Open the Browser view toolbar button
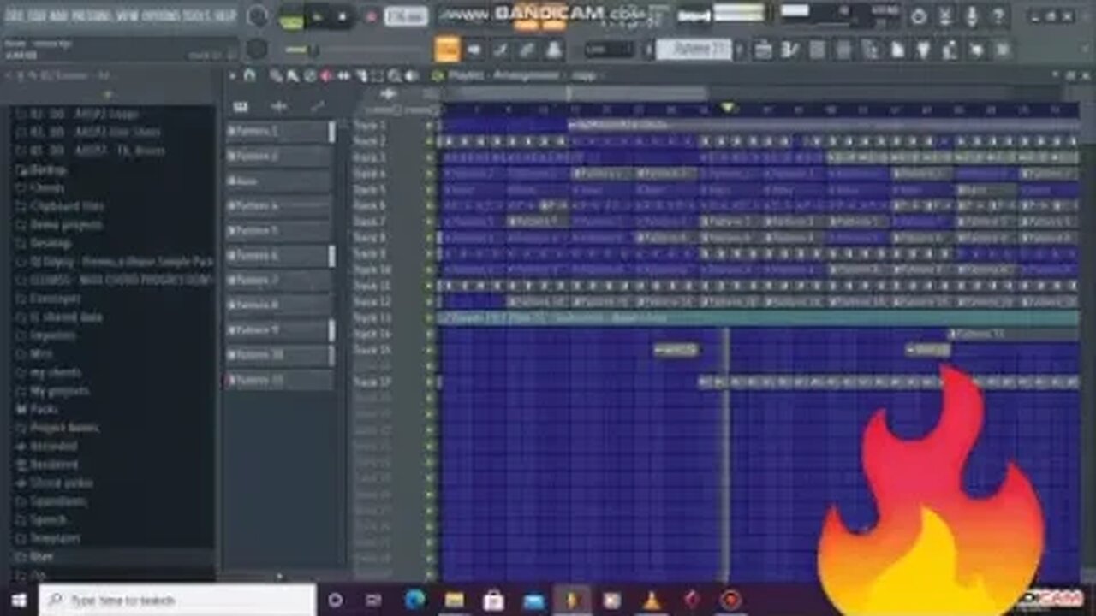Viewport: 1096px width, 616px height. 871,50
